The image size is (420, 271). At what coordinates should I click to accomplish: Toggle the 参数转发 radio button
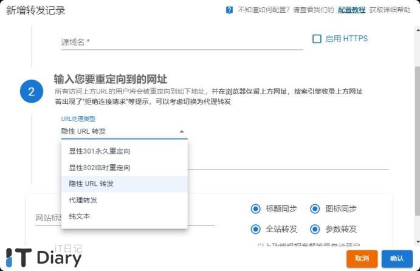click(315, 229)
